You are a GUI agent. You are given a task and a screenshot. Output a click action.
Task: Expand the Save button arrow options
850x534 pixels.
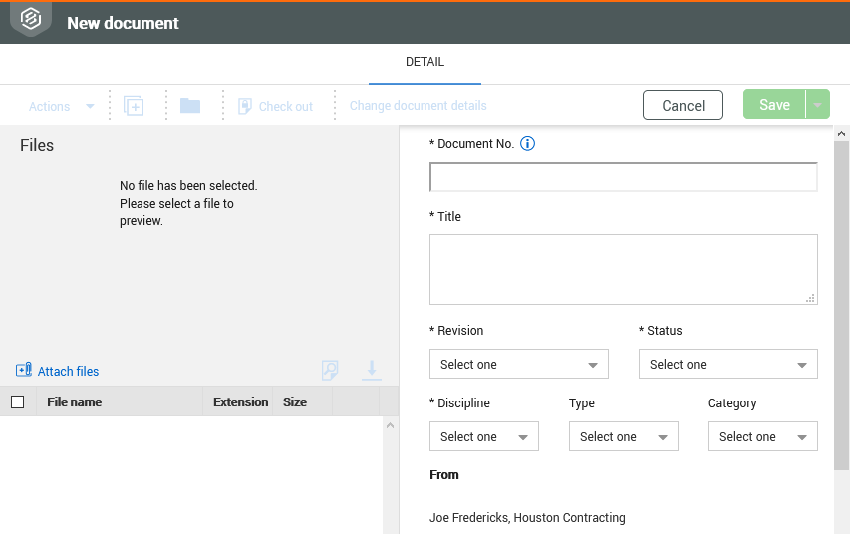818,105
